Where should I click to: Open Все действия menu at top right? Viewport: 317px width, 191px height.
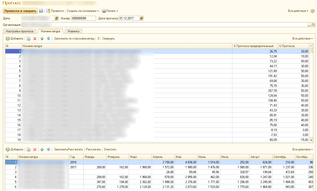tap(298, 11)
